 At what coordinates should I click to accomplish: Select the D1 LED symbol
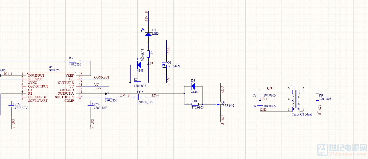[x=148, y=34]
